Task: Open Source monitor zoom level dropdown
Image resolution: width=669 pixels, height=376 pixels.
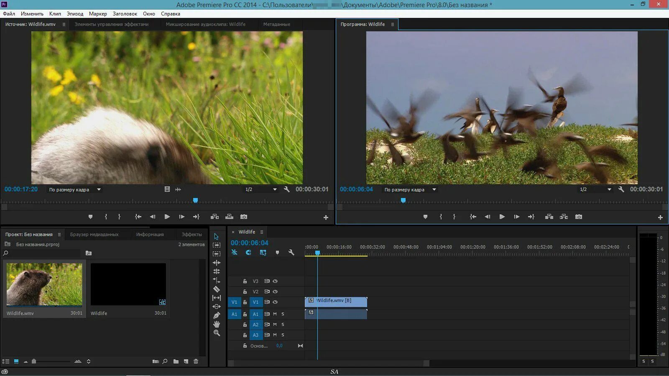Action: click(x=75, y=190)
